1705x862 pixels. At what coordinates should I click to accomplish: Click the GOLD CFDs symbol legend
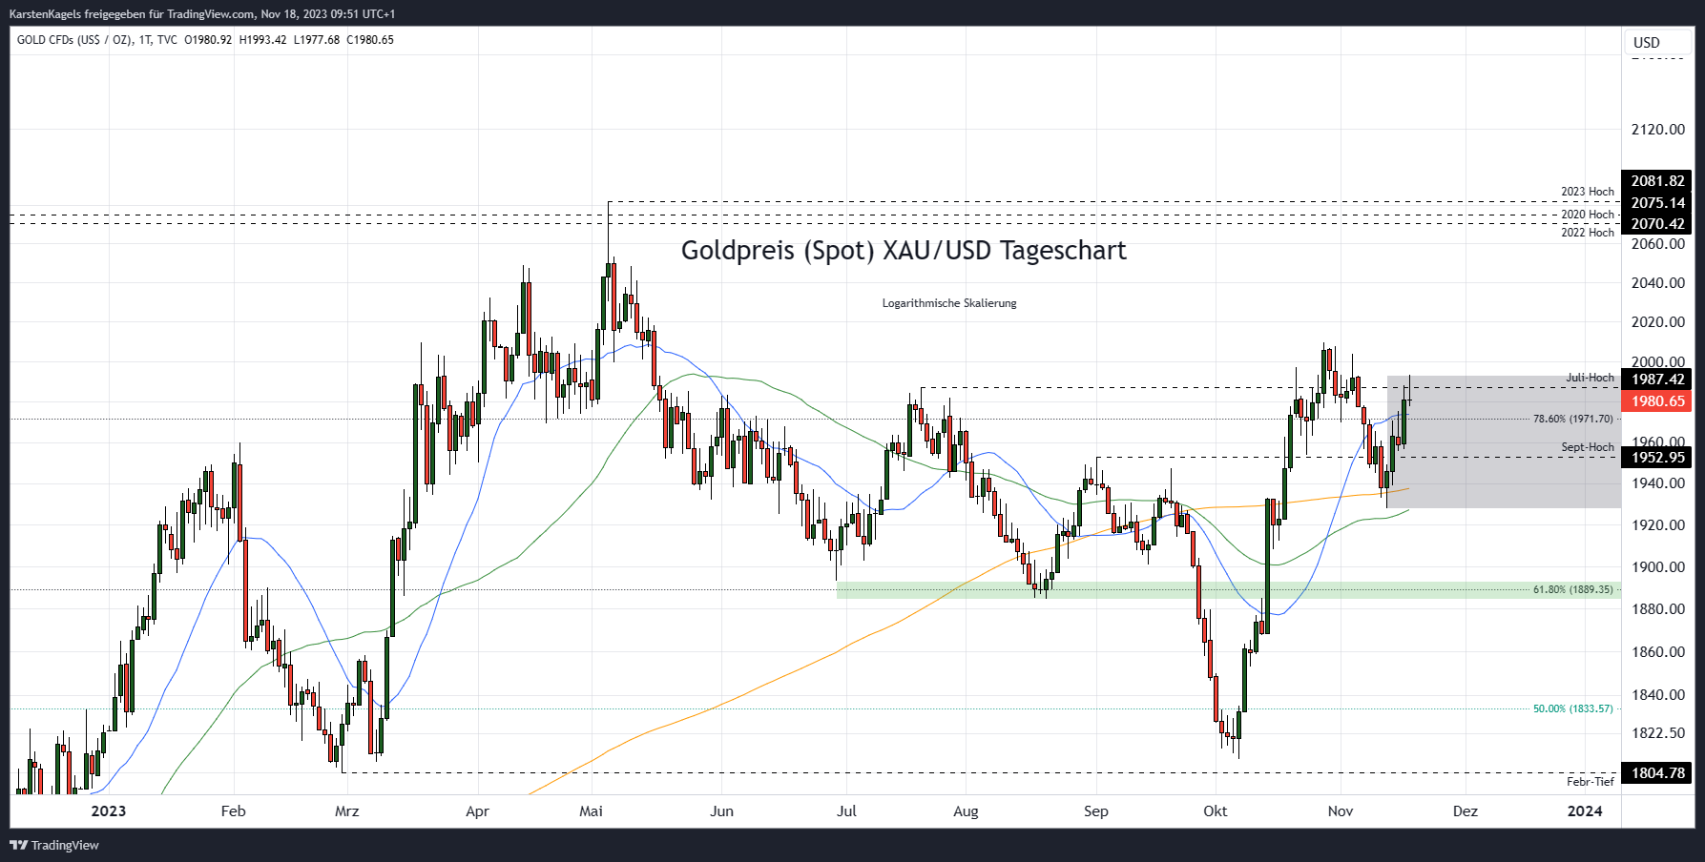pyautogui.click(x=96, y=40)
